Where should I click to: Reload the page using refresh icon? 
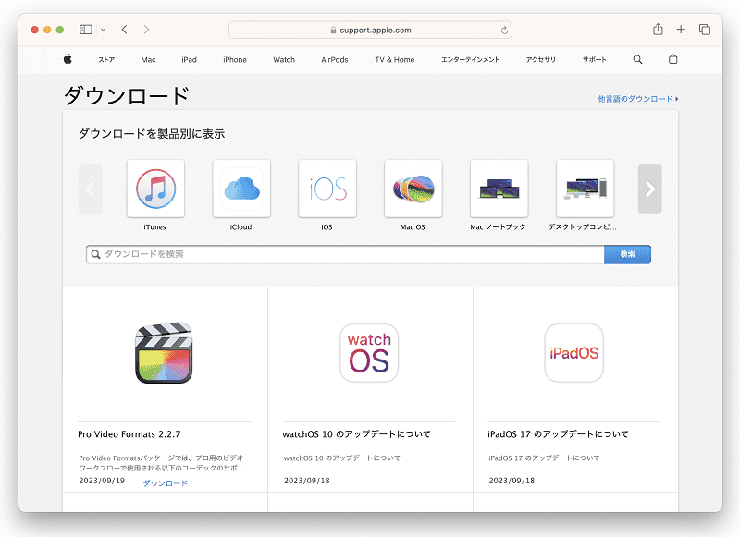tap(504, 31)
